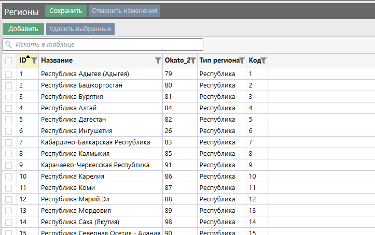Tick the checkbox for Республика Коми row
375x235 pixels.
point(9,188)
